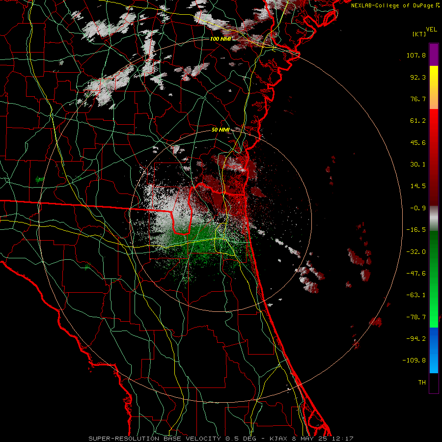Click the 50 NMI range ring label

221,130
